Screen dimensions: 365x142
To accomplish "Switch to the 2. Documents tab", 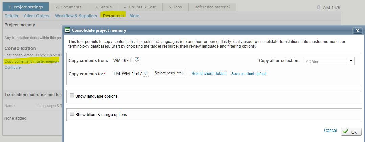I will 68,7.
